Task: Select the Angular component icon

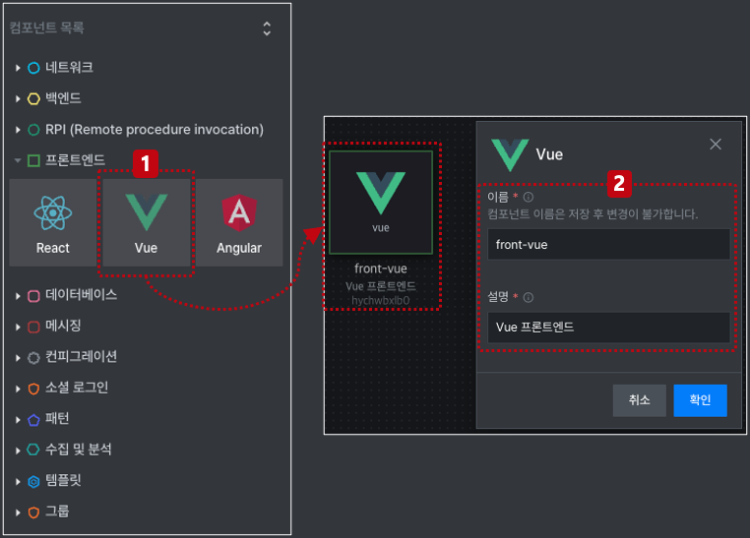Action: pos(239,212)
